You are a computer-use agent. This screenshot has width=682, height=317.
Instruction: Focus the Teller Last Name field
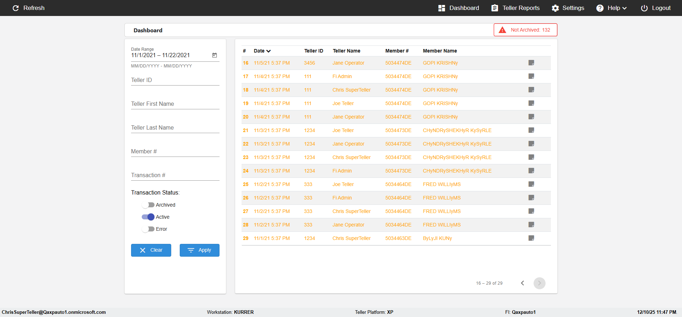pyautogui.click(x=175, y=128)
